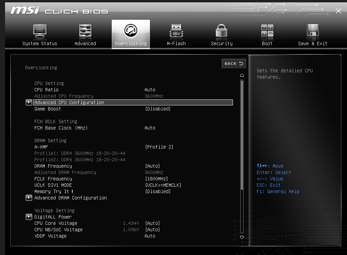Click the UCLK DIV1 MODE label
This screenshot has height=255, width=347.
(x=53, y=185)
